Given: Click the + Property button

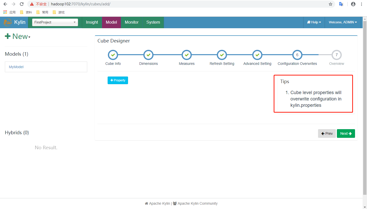Looking at the screenshot, I should (118, 80).
